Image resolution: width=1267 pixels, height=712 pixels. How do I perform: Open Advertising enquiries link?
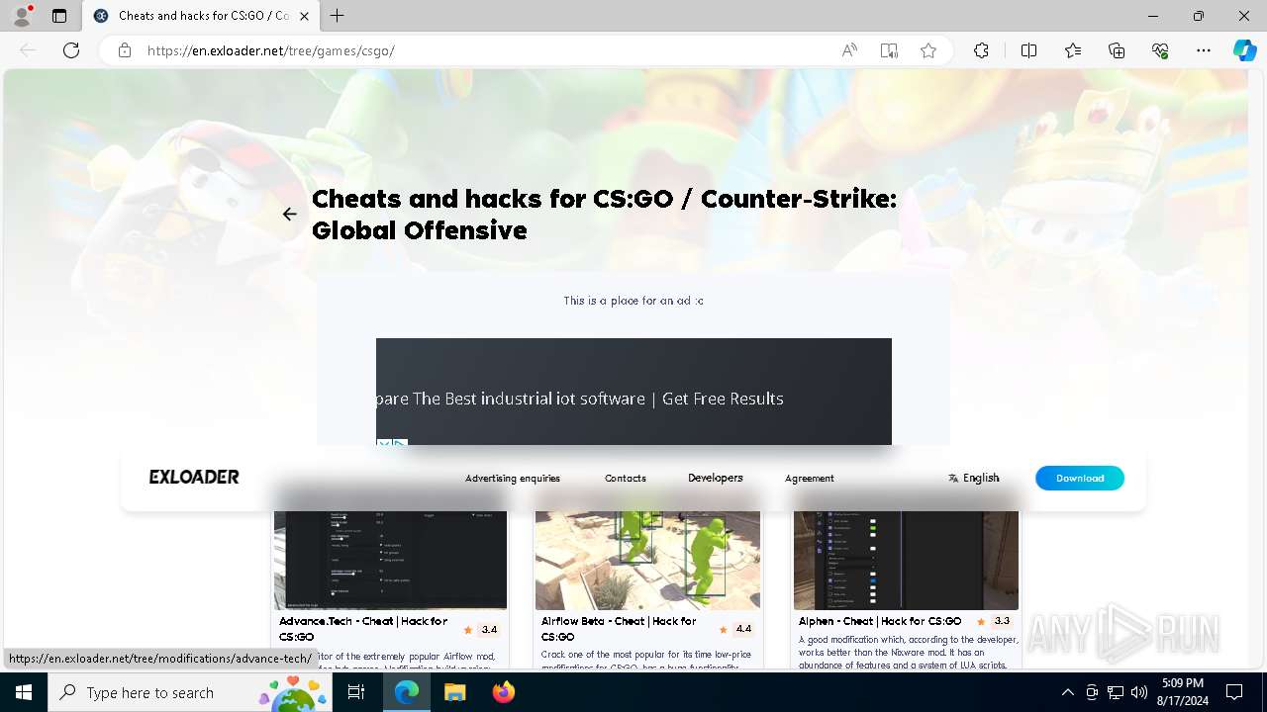(x=513, y=478)
